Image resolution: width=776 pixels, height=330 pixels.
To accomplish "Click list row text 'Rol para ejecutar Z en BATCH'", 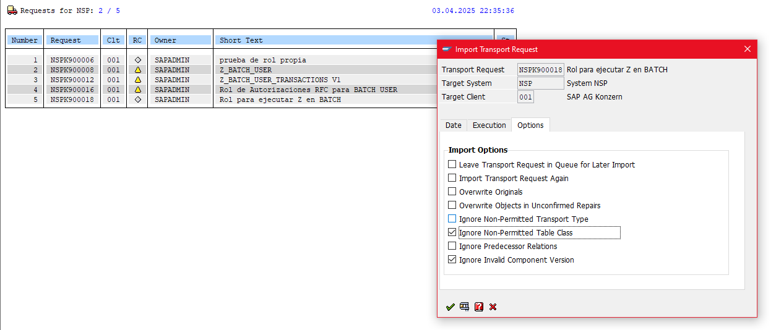I will (x=280, y=99).
